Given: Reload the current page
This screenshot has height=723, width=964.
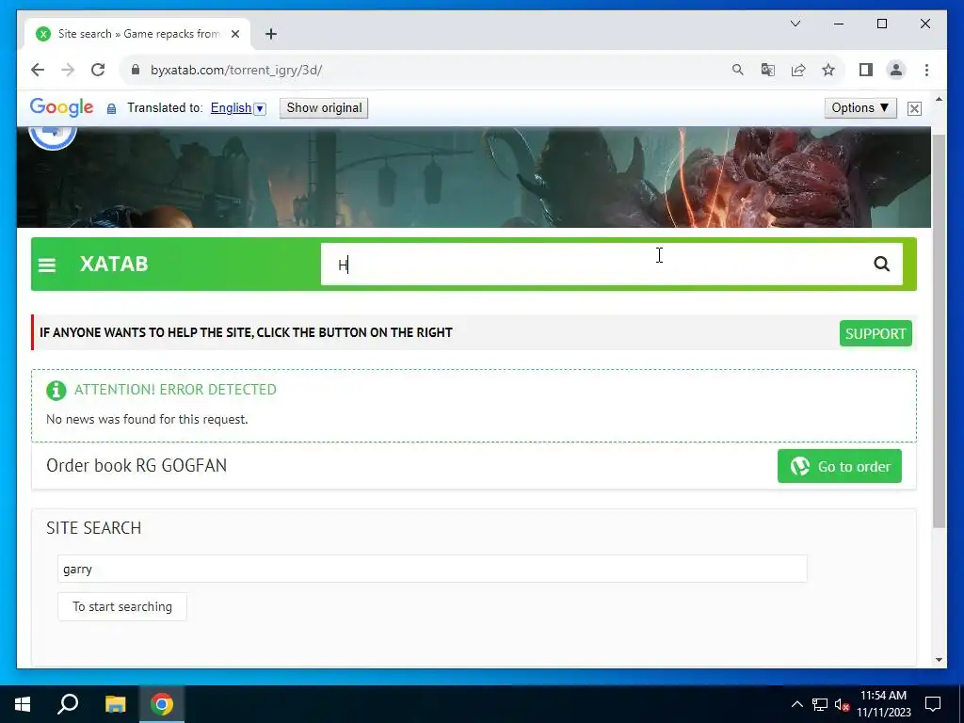Looking at the screenshot, I should tap(98, 70).
